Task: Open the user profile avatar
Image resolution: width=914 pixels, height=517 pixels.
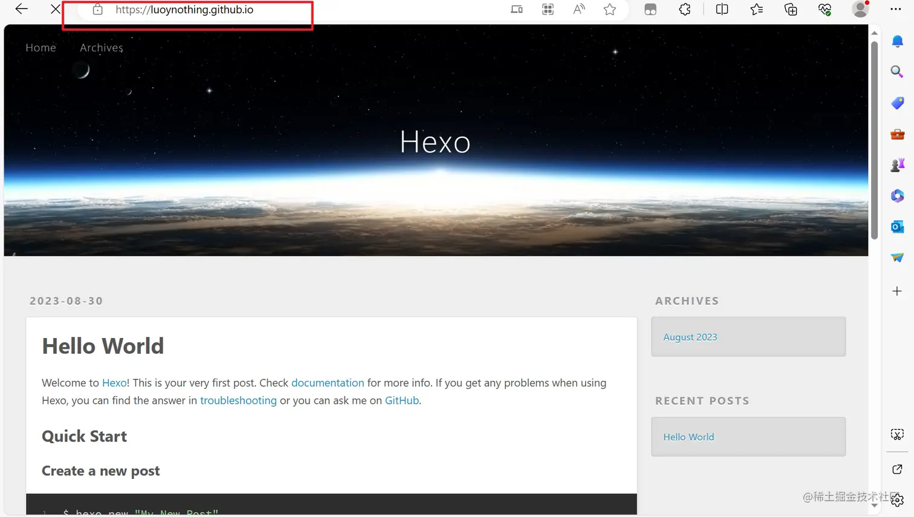Action: pyautogui.click(x=860, y=9)
